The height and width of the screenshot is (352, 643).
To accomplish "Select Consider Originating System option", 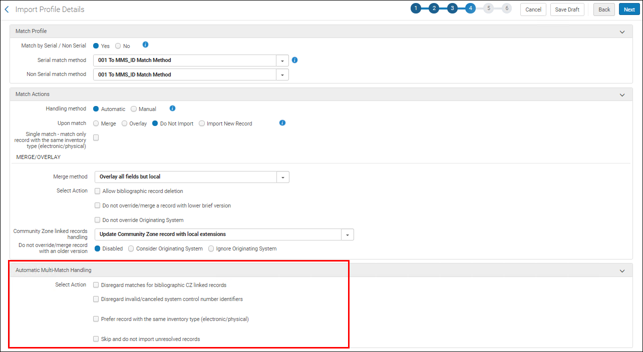I will click(x=131, y=248).
